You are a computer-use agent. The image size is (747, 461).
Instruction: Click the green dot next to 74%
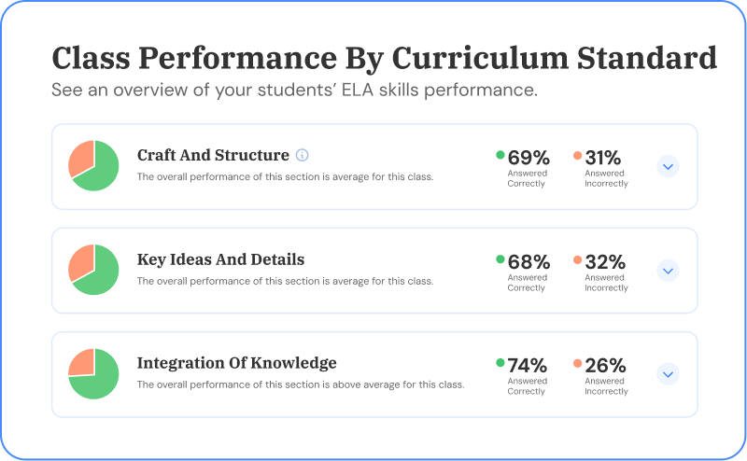pos(500,363)
